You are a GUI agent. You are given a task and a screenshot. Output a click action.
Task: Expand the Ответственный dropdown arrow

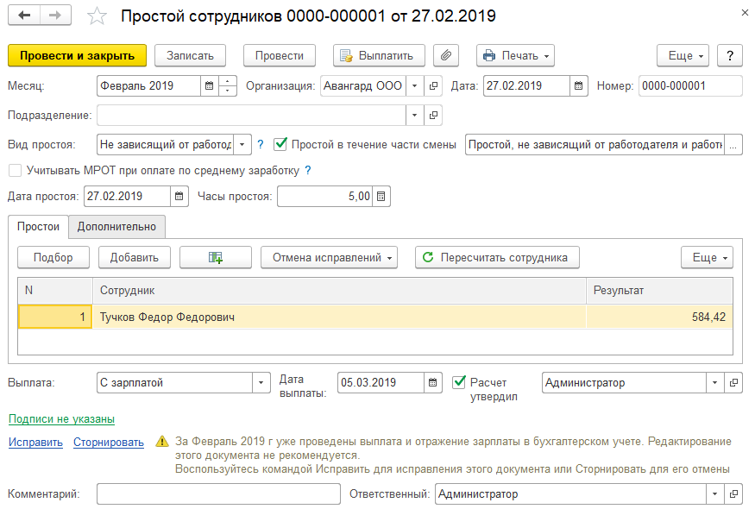pos(715,494)
